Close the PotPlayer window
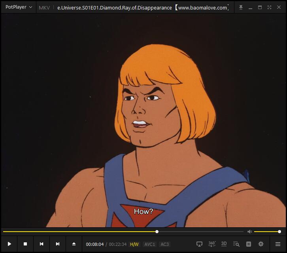The height and width of the screenshot is (253, 287). coord(279,7)
